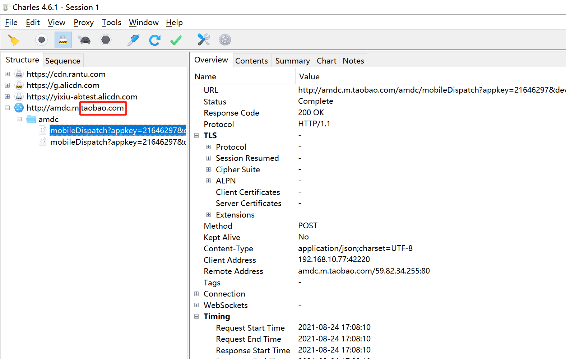
Task: Open the Help menu
Action: point(174,23)
